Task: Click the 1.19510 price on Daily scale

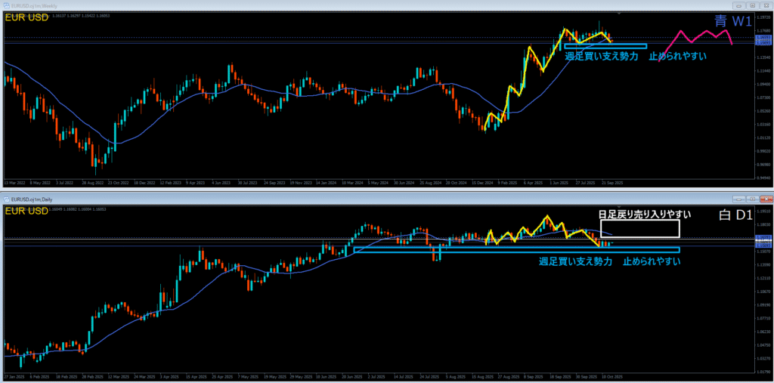Action: [763, 211]
